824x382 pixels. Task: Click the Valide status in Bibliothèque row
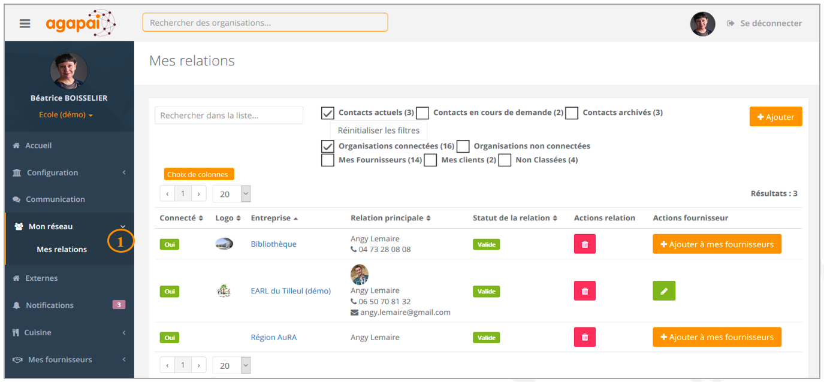(486, 244)
